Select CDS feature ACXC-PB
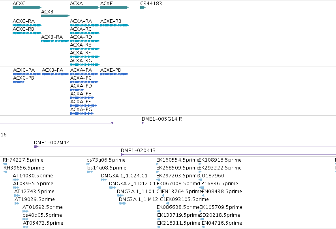The height and width of the screenshot is (229, 336). click(19, 82)
